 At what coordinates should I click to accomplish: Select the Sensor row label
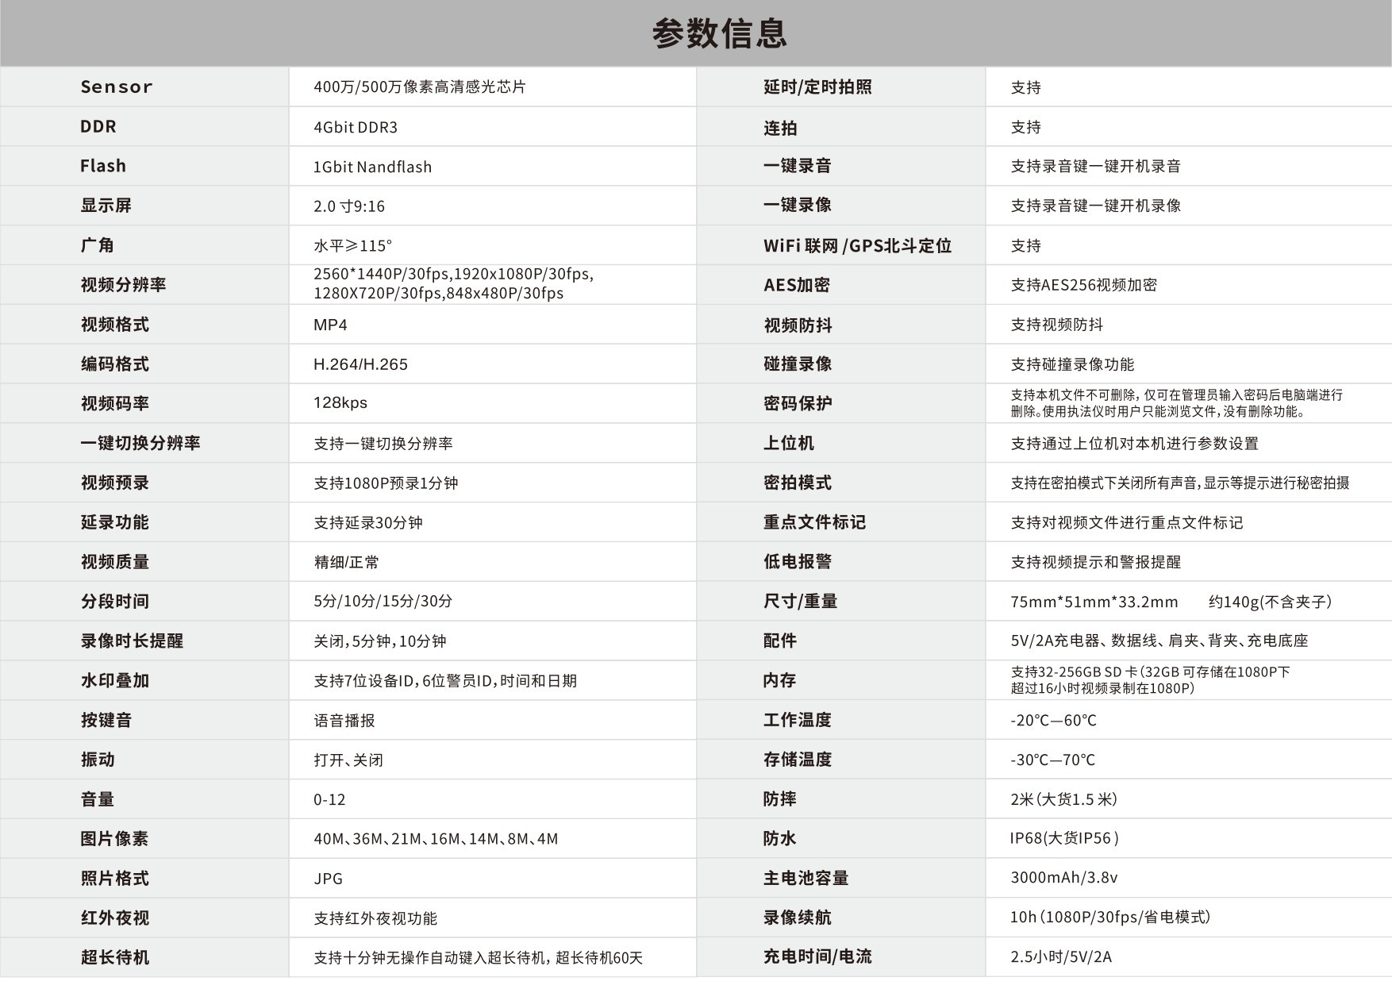(116, 87)
